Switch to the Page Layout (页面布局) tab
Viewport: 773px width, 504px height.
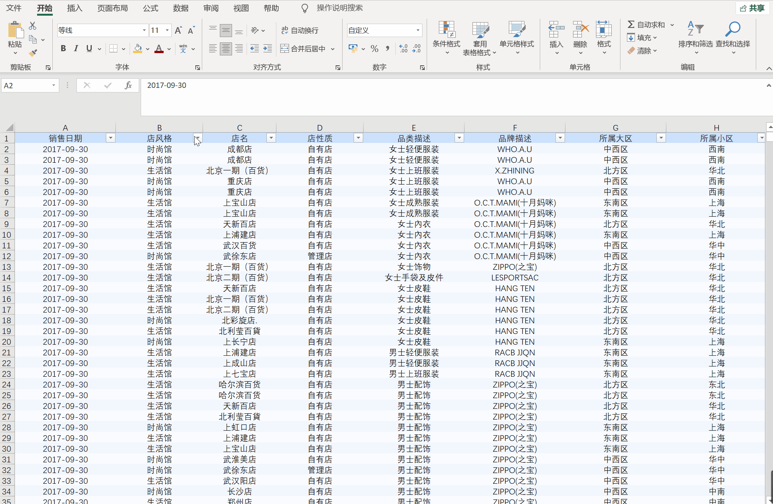(x=112, y=8)
